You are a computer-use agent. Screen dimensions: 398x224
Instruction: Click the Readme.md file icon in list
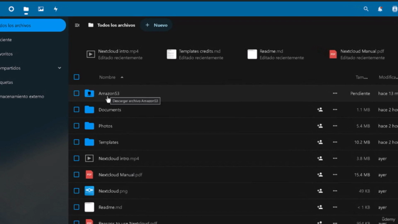point(90,207)
